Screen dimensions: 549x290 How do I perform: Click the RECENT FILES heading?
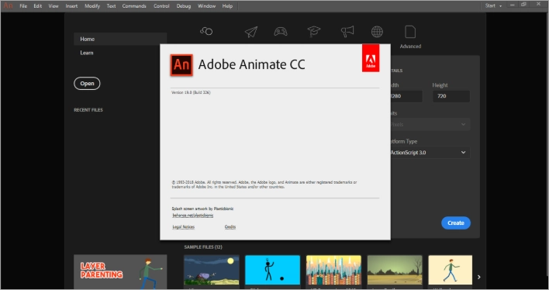(88, 110)
